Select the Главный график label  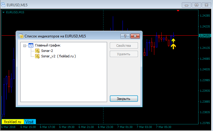point(48,45)
